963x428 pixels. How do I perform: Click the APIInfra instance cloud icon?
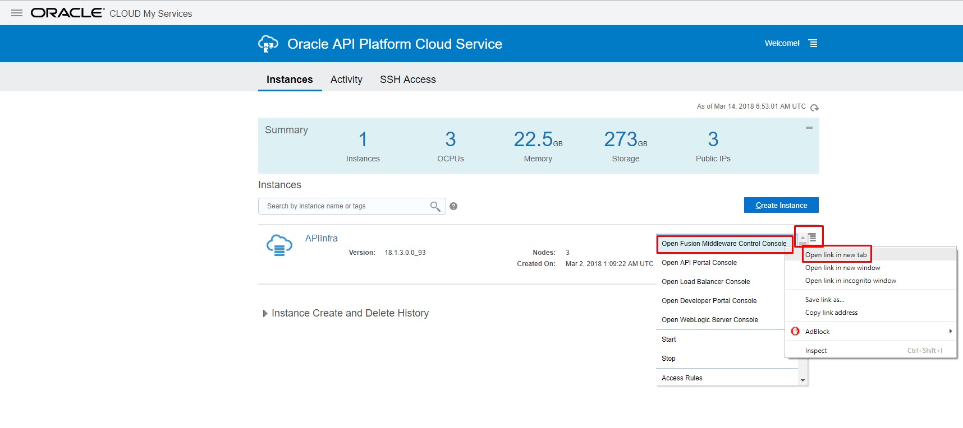pos(279,245)
